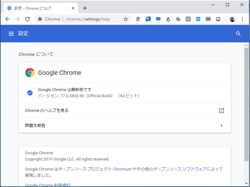
Task: Open the ColorZilla droplet extension icon
Action: point(168,19)
